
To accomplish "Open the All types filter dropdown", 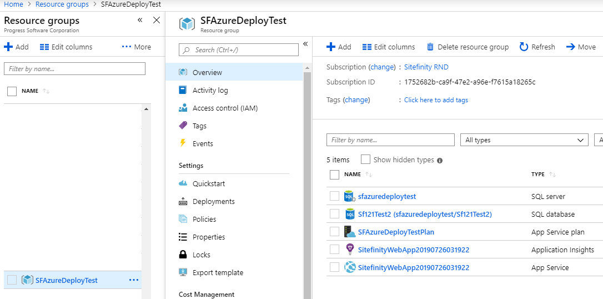I will (x=524, y=140).
